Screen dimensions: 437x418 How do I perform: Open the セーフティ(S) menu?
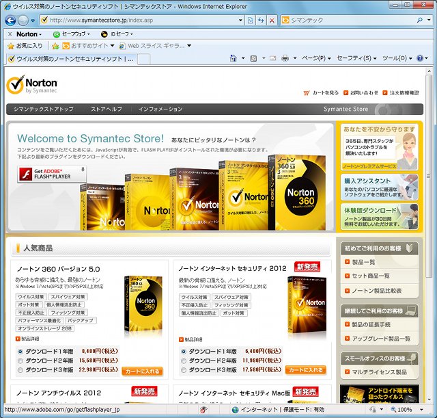[356, 58]
